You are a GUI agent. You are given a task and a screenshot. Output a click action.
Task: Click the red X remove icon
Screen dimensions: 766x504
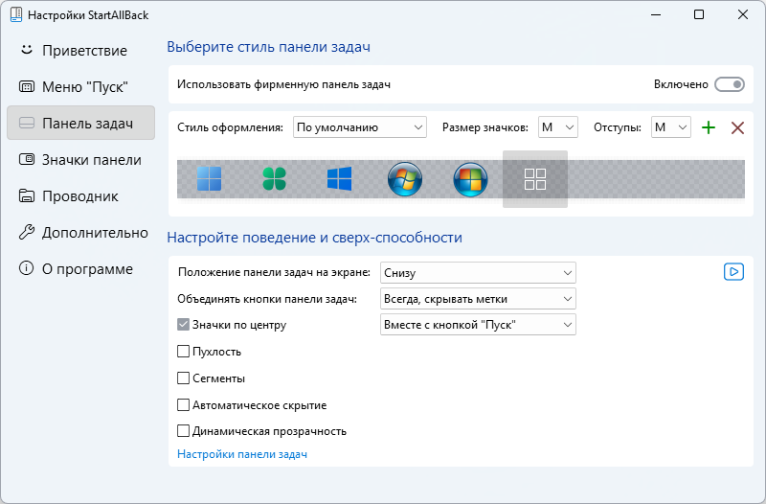pos(737,127)
